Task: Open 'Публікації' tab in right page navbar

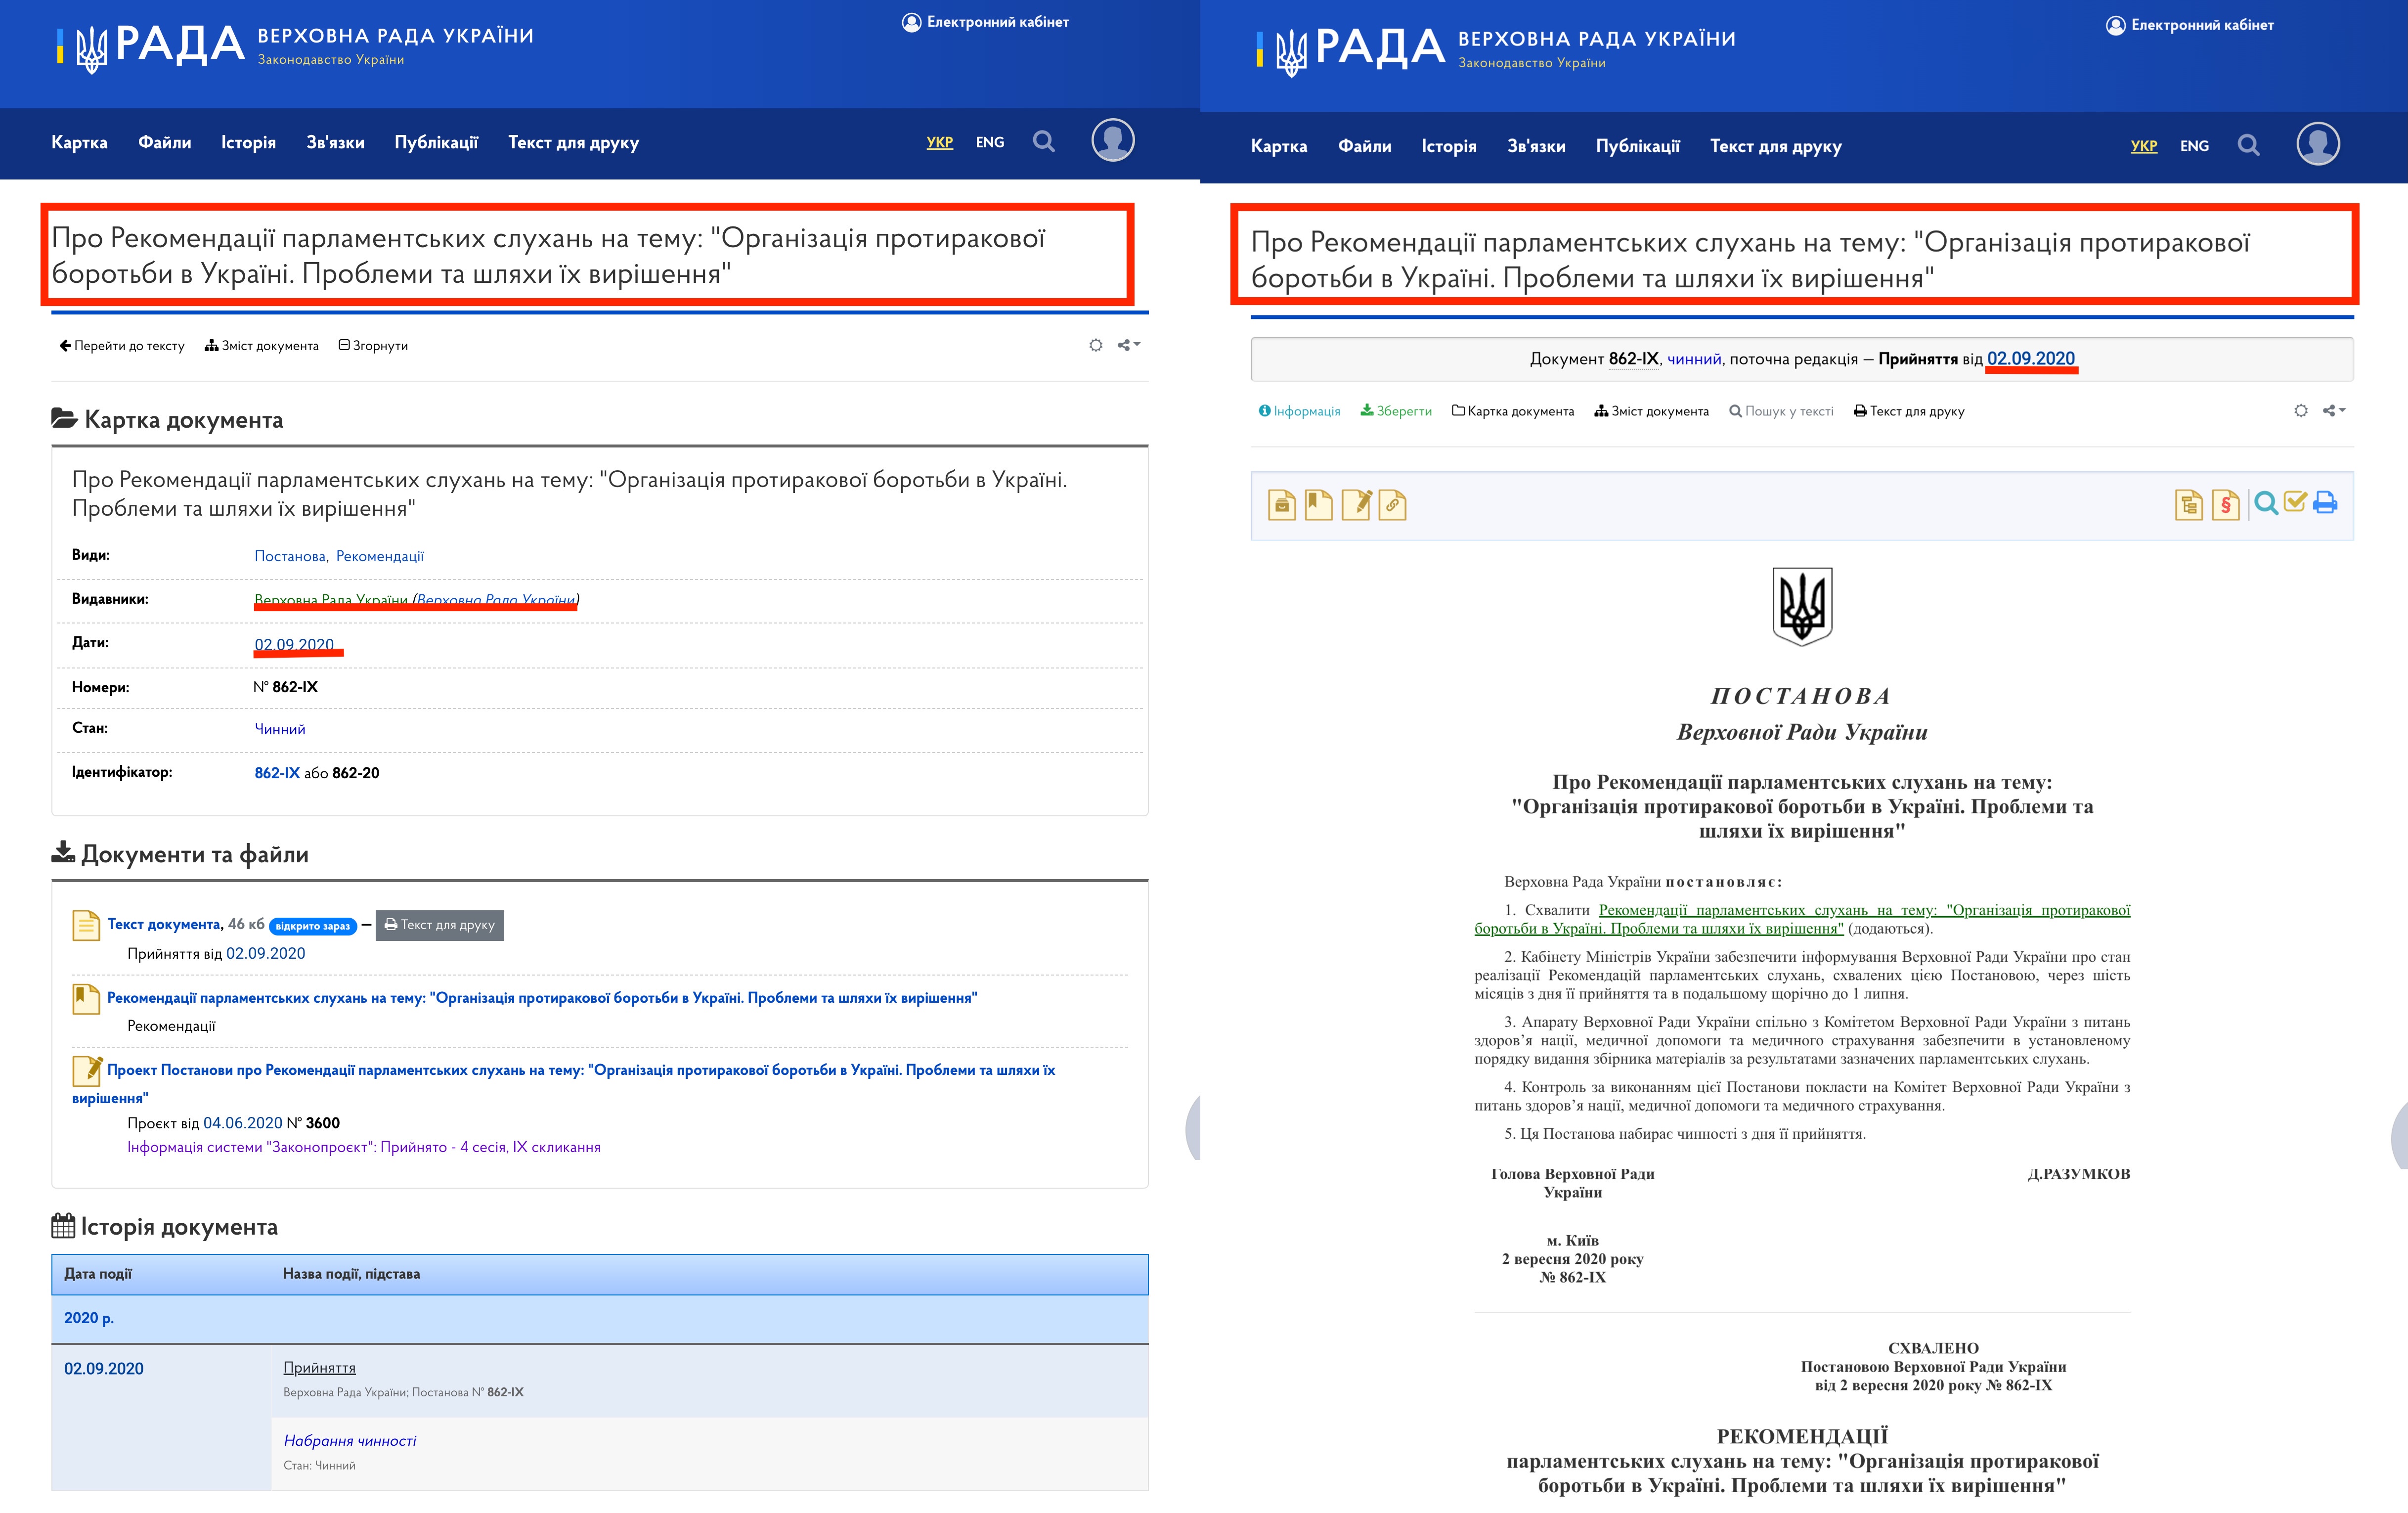Action: coord(1637,146)
